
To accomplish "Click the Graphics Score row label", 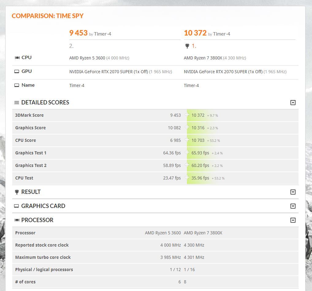I will click(x=30, y=128).
